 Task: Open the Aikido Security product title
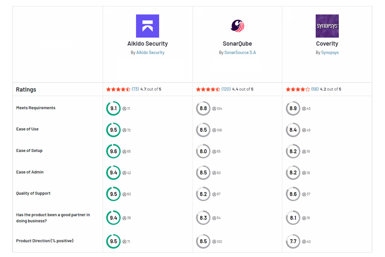(148, 44)
